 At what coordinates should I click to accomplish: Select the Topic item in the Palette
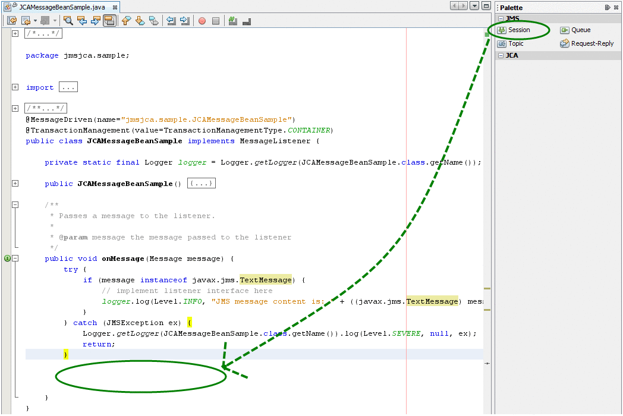coord(511,44)
